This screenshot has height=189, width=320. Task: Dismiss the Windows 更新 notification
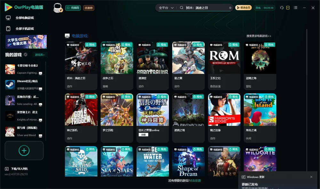pyautogui.click(x=311, y=177)
